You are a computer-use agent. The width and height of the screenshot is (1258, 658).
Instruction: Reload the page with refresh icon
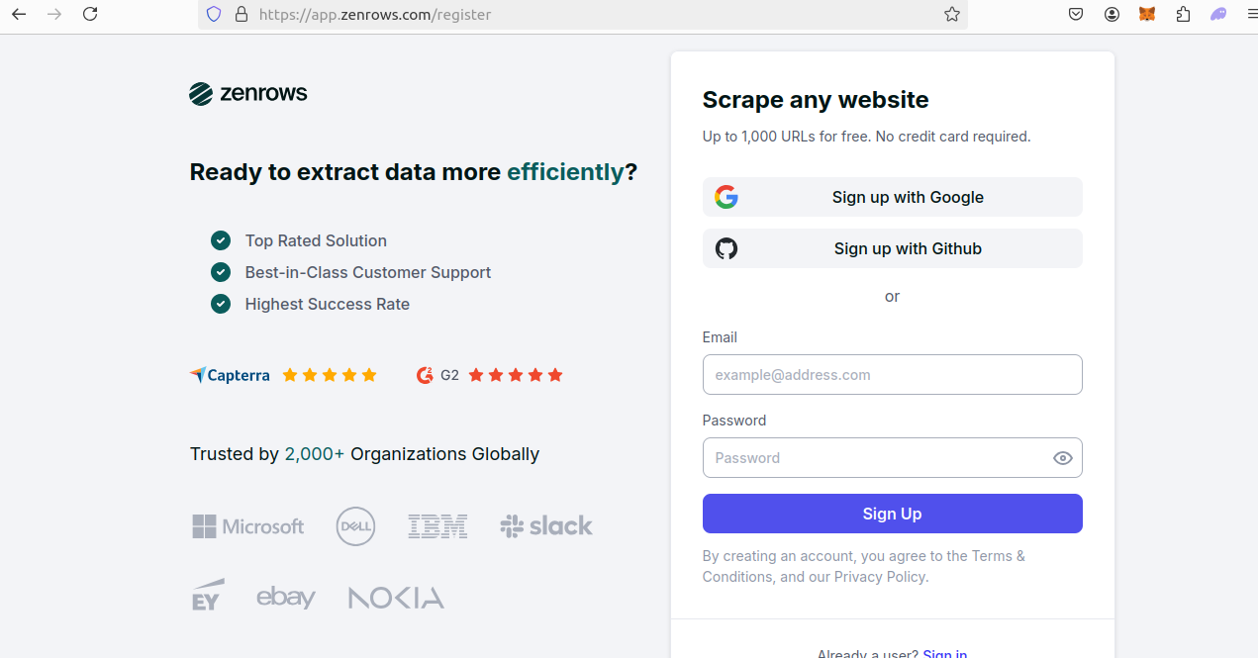pyautogui.click(x=90, y=14)
